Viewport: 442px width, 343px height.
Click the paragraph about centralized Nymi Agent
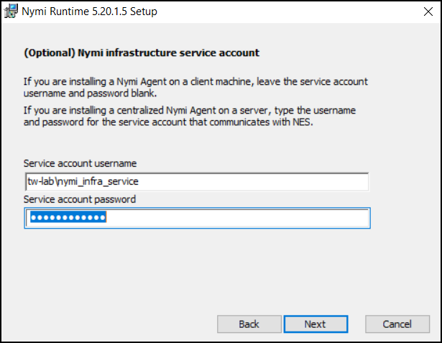pos(190,117)
